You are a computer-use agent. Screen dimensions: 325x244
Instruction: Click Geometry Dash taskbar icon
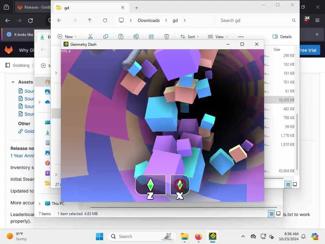pyautogui.click(x=212, y=236)
